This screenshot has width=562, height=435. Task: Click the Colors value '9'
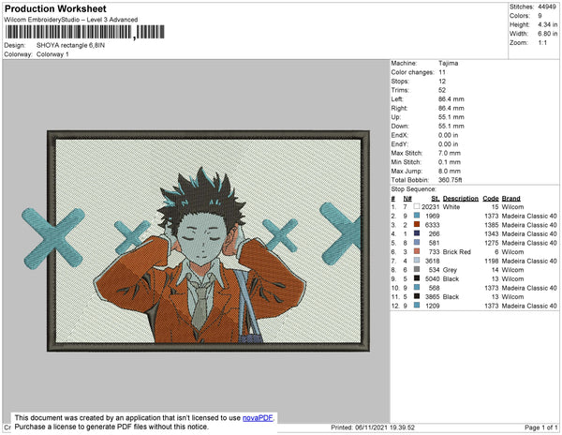(x=540, y=16)
